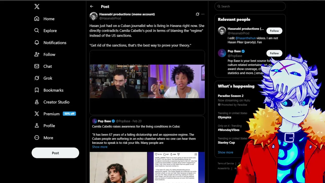This screenshot has width=325, height=183.
Task: Select Bookmarks menu label
Action: click(x=53, y=90)
